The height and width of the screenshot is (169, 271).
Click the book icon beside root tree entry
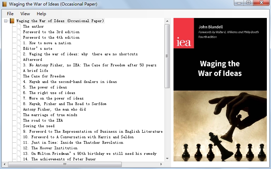pyautogui.click(x=12, y=21)
